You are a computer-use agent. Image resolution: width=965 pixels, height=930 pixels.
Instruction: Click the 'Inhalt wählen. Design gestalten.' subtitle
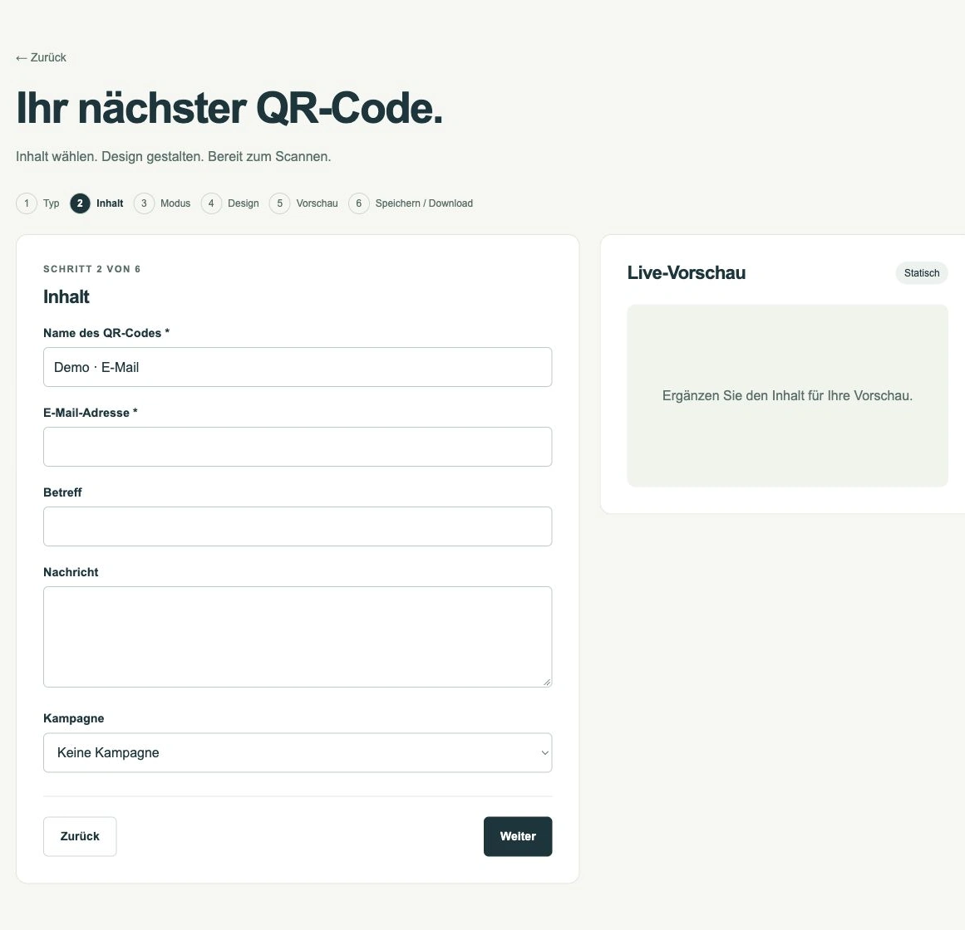click(x=174, y=157)
